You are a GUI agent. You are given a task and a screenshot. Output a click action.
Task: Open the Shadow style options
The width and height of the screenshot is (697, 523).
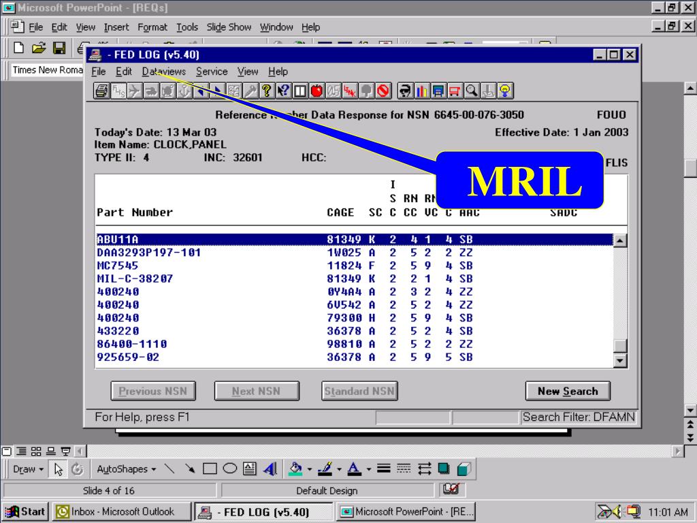click(x=444, y=469)
